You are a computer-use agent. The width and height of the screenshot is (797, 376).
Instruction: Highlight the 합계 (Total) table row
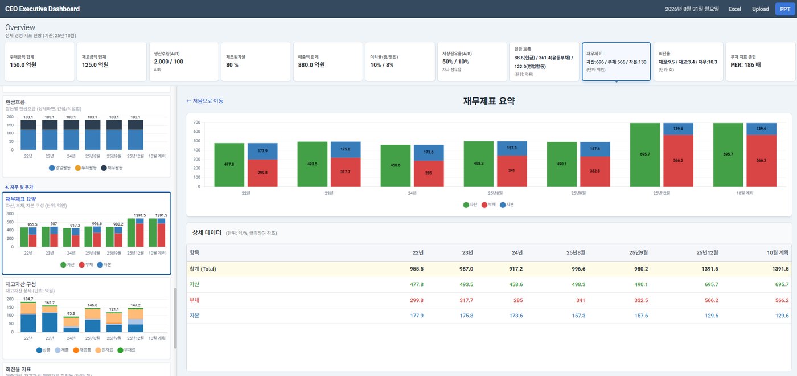pyautogui.click(x=489, y=269)
